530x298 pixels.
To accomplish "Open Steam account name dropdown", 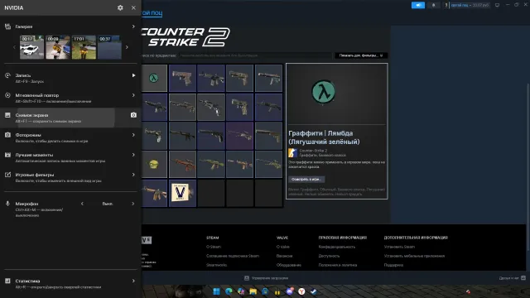I will coord(470,5).
